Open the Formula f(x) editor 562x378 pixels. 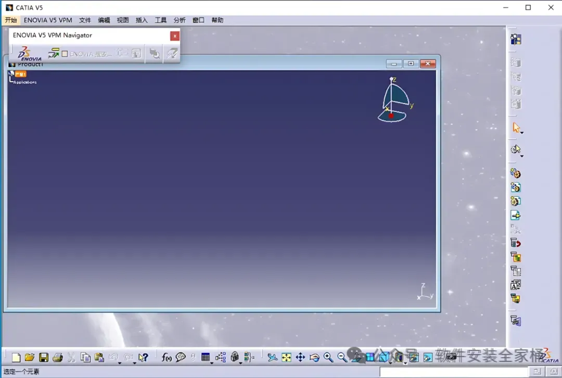(x=167, y=357)
